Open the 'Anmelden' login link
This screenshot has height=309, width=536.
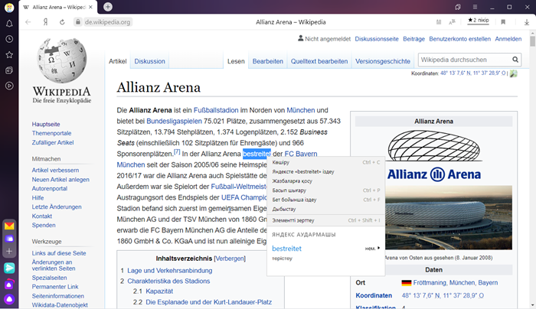tap(508, 39)
